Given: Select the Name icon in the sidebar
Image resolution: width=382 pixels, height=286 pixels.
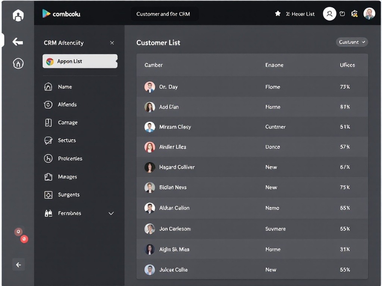Looking at the screenshot, I should (x=48, y=86).
